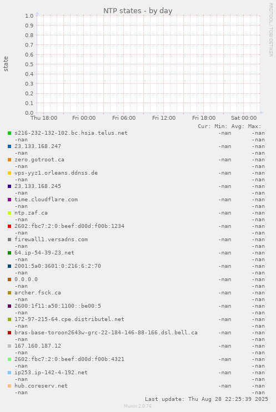Viewport: 276px width, 412px height.
Task: Click the 1.0 y-axis tick label
Action: click(29, 16)
